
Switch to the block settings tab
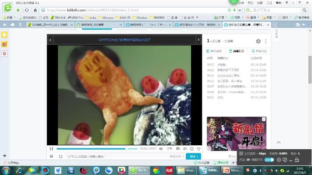tap(259, 51)
